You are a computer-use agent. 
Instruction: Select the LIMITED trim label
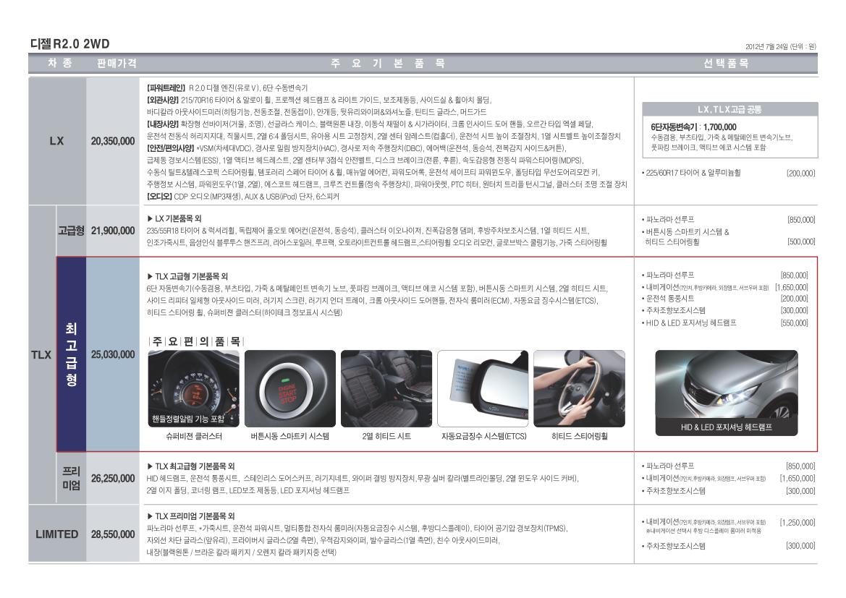pyautogui.click(x=57, y=534)
